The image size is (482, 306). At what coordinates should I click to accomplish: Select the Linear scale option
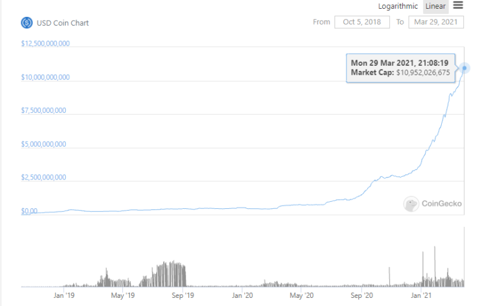coord(436,6)
